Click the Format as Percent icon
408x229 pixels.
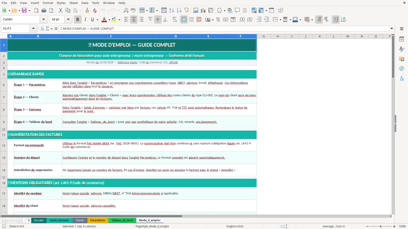pyautogui.click(x=218, y=20)
